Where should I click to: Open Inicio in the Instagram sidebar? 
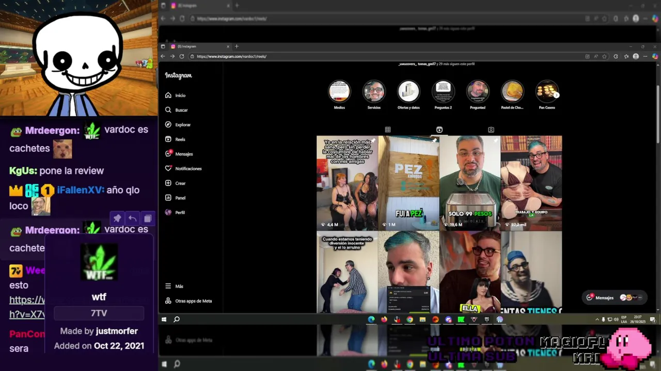pos(175,95)
